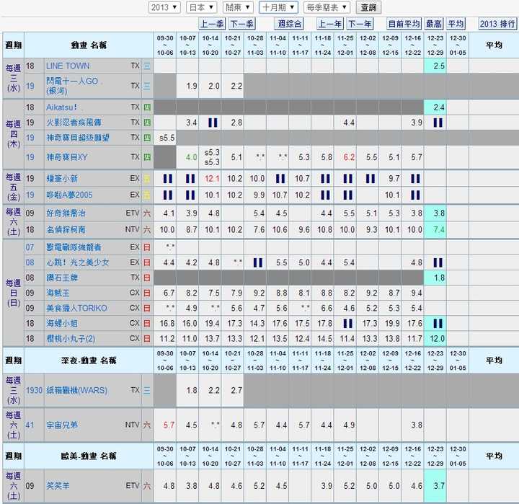Click the 六 weekday icon for 宇宙兄弟

click(146, 425)
